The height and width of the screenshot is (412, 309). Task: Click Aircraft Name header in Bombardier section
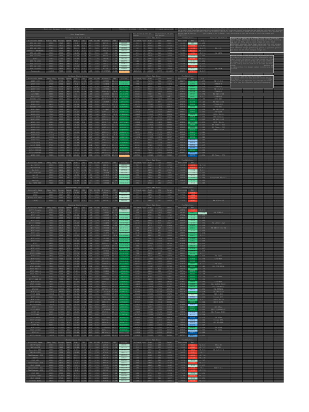pos(35,342)
